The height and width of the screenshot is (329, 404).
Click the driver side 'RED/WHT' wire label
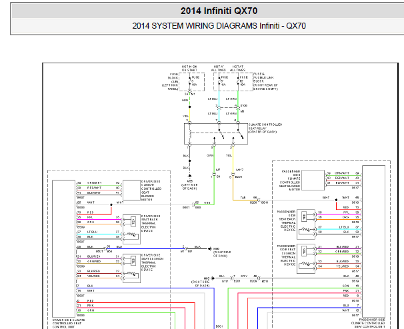[x=94, y=188]
